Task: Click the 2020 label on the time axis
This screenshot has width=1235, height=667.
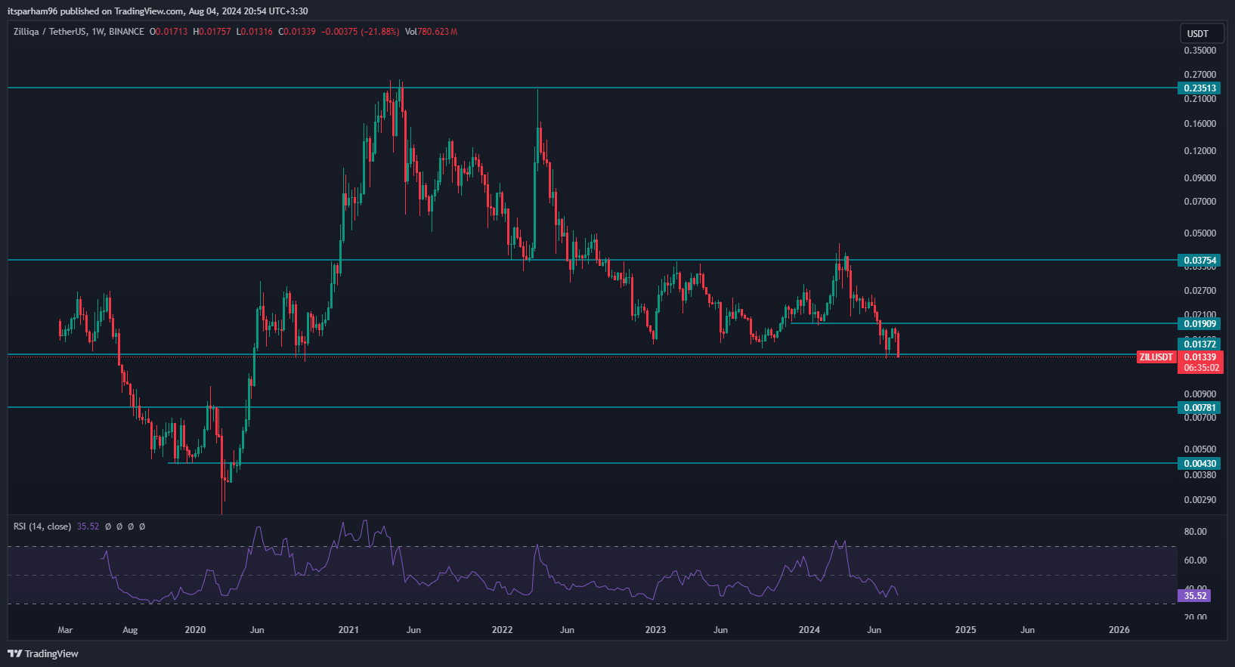Action: tap(195, 630)
